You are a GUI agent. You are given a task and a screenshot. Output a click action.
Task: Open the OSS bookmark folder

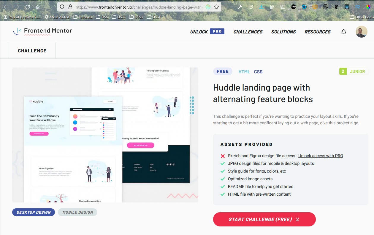[102, 17]
